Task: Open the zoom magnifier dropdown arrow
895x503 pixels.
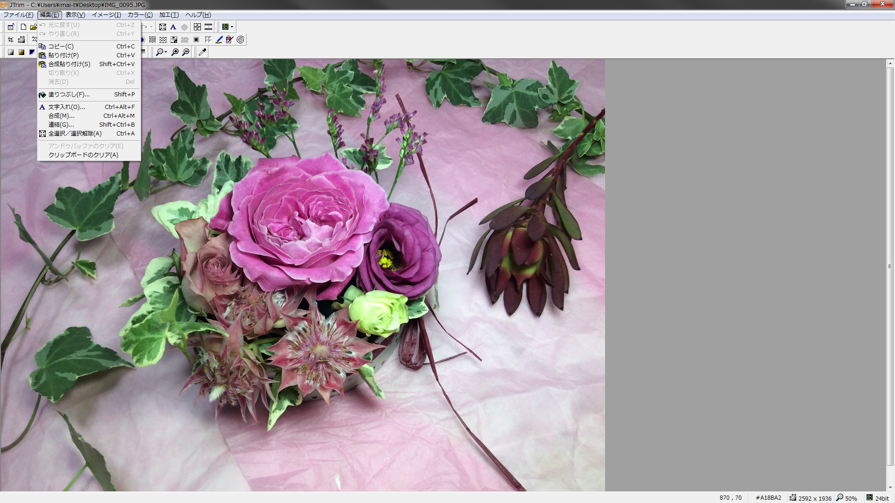Action: [166, 52]
